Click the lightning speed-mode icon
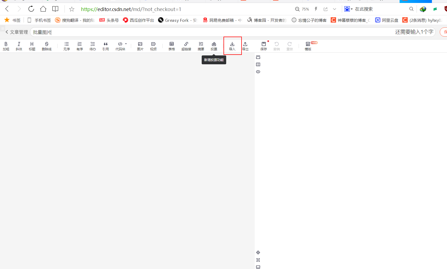Screen dimensions: 447x269 pyautogui.click(x=316, y=9)
